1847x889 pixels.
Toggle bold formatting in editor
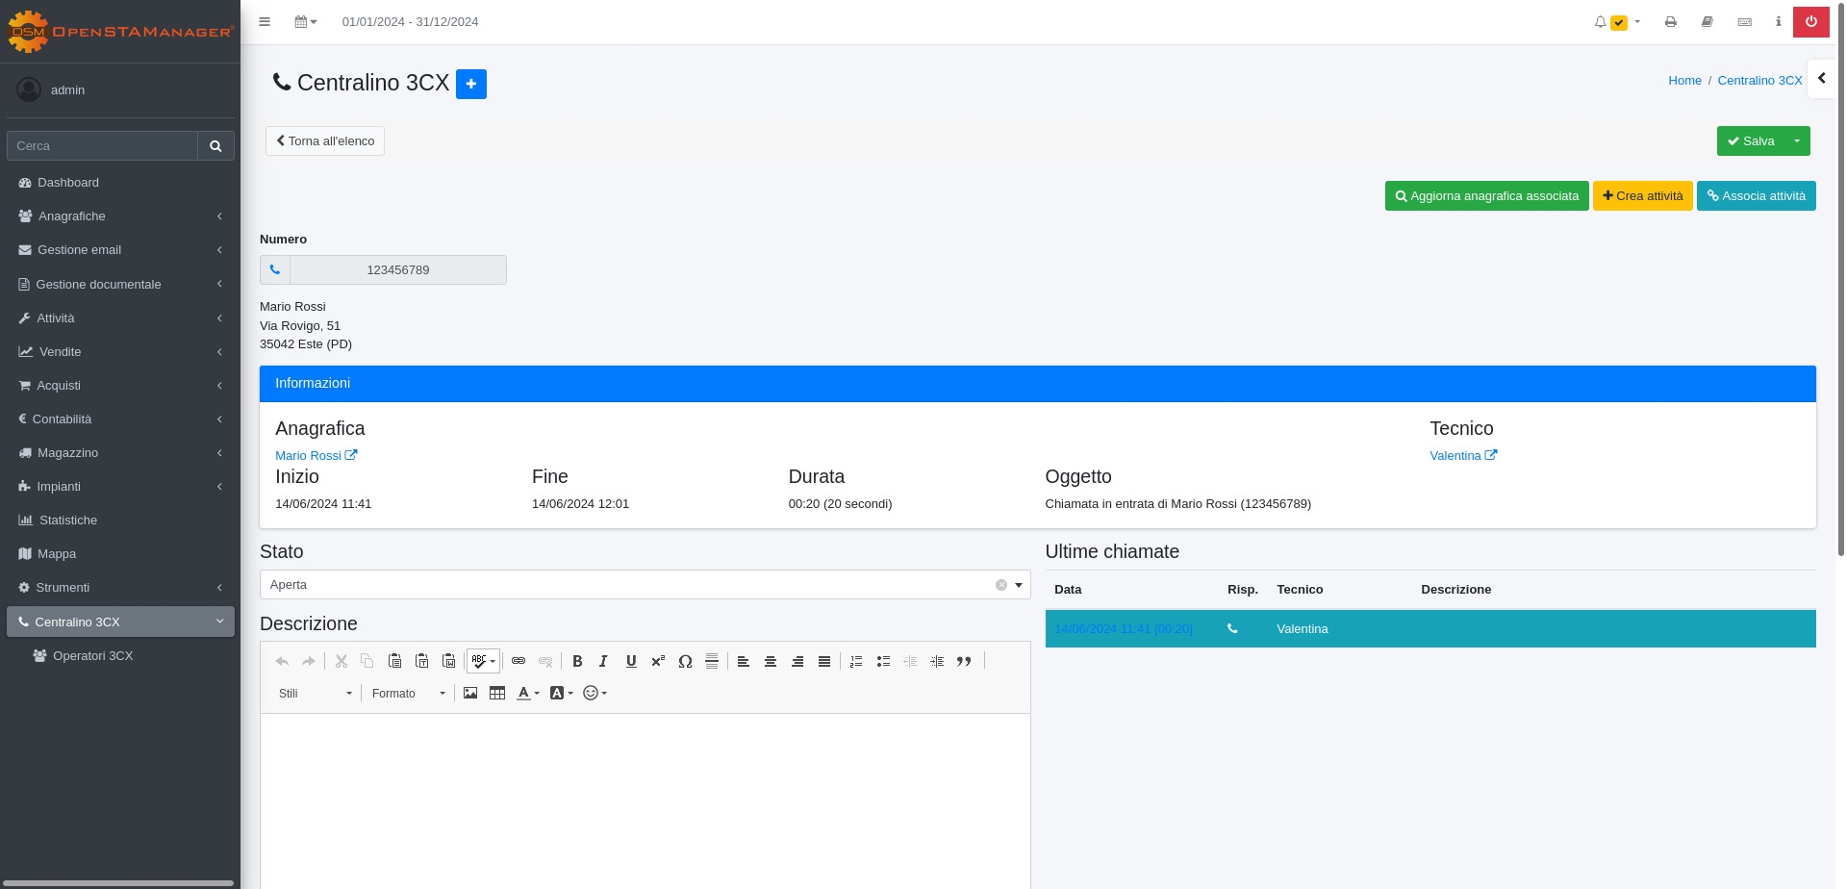[577, 661]
